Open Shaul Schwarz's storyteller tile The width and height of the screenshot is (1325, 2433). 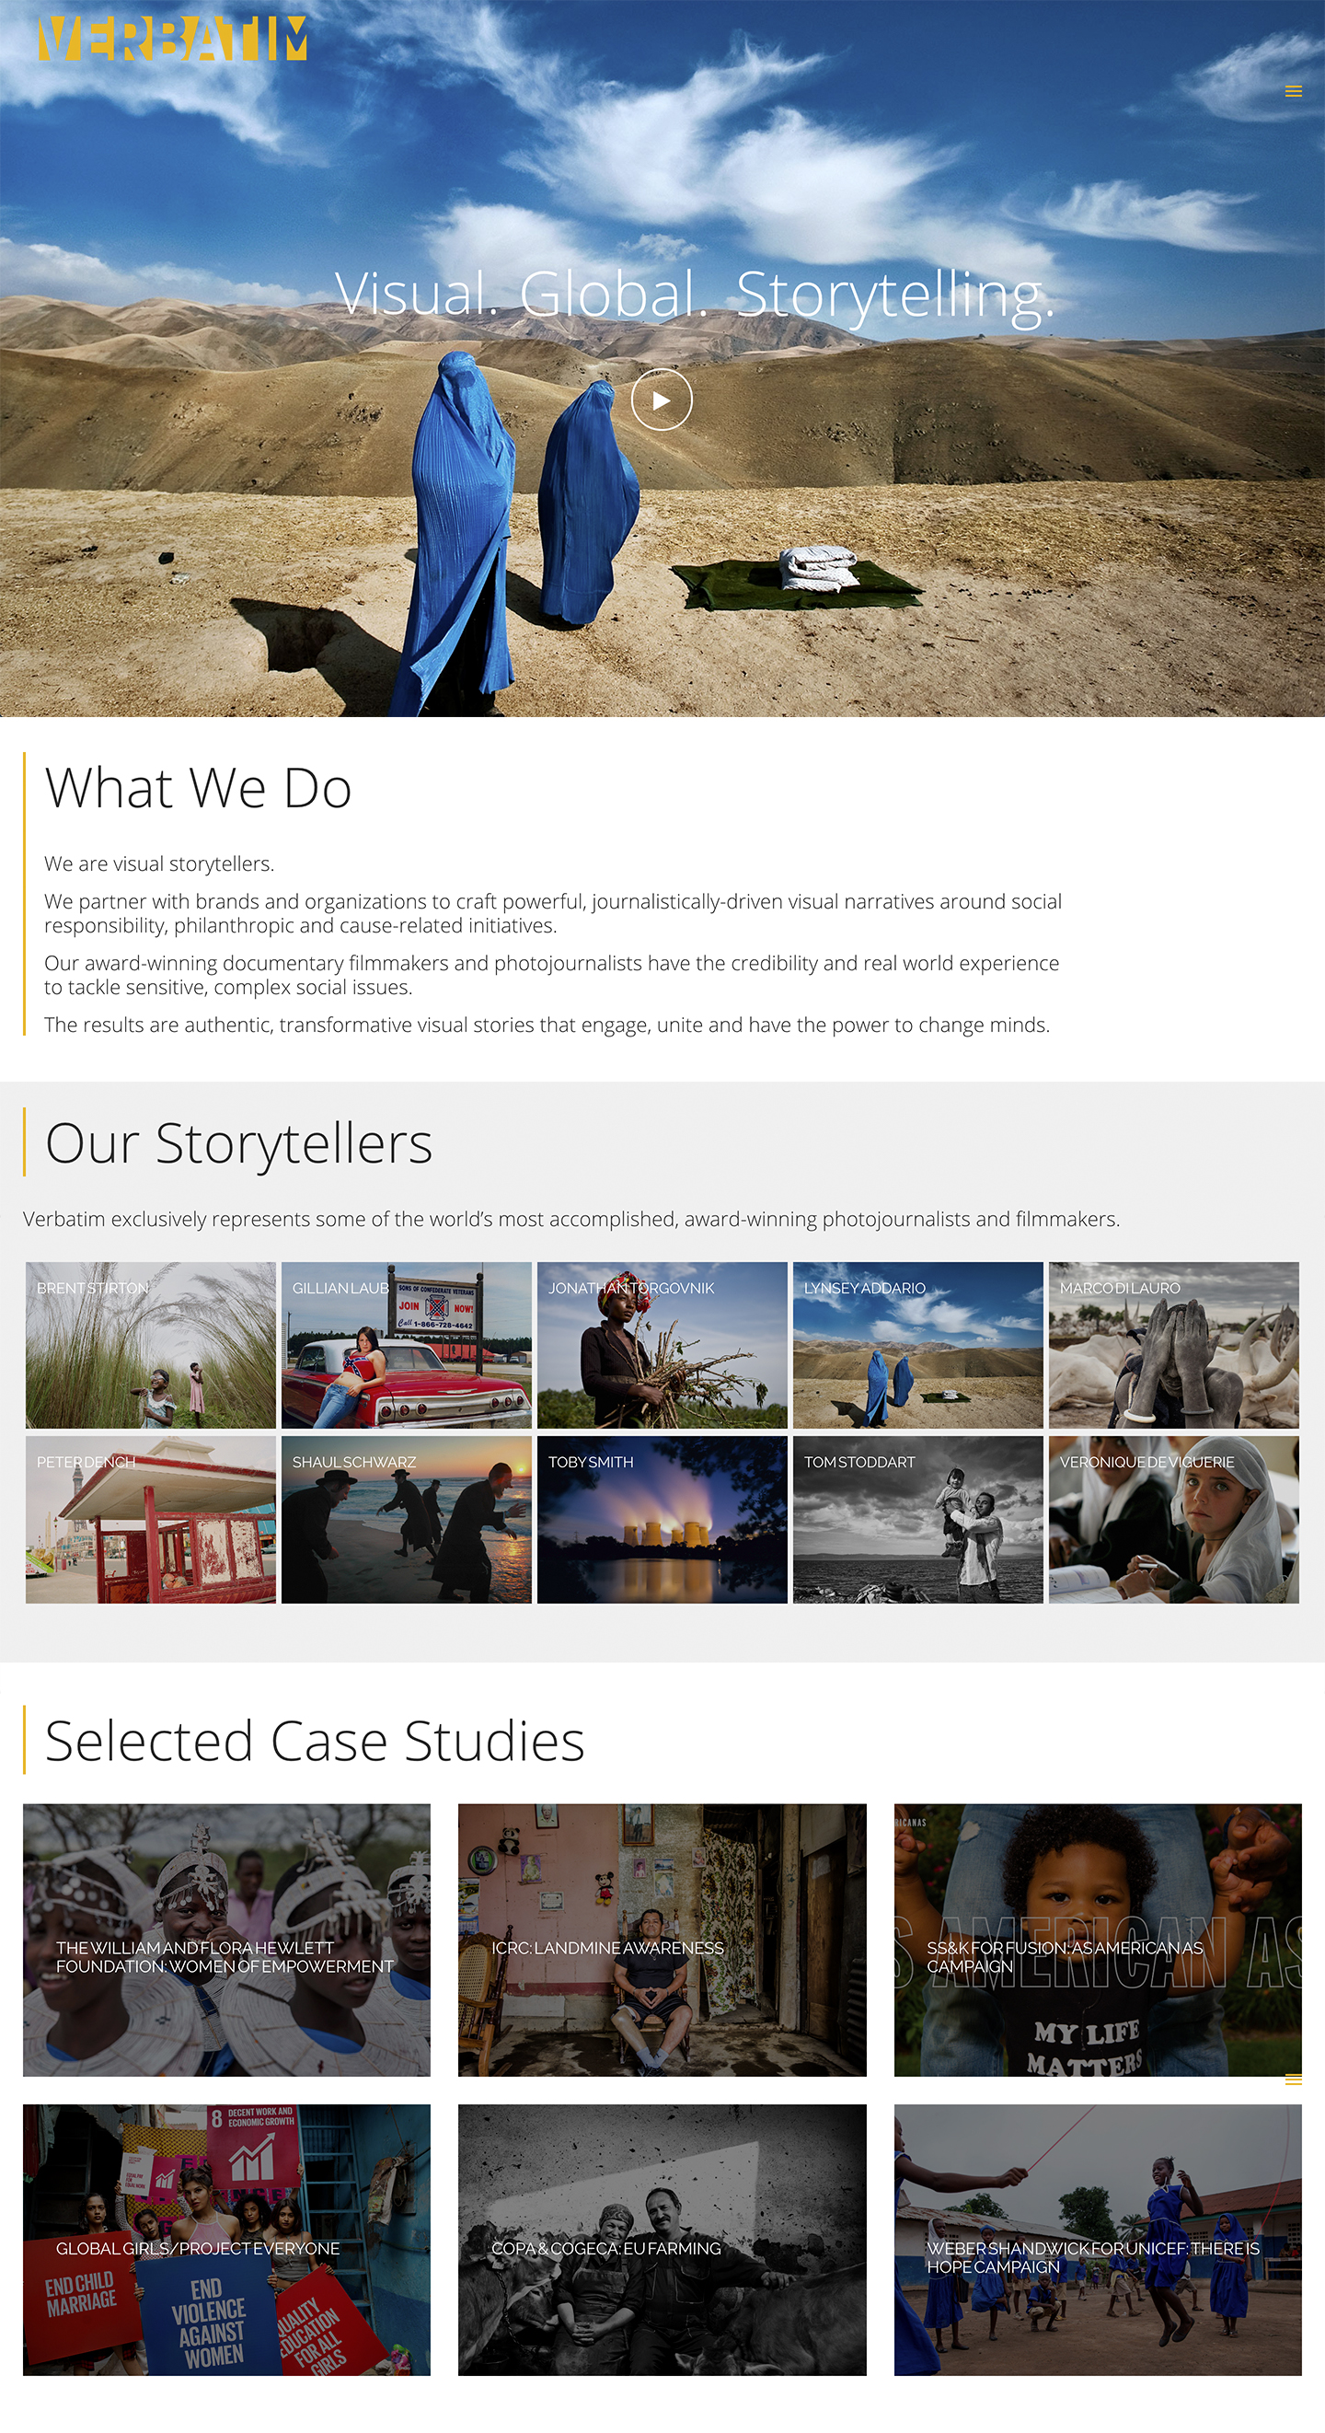[406, 1520]
